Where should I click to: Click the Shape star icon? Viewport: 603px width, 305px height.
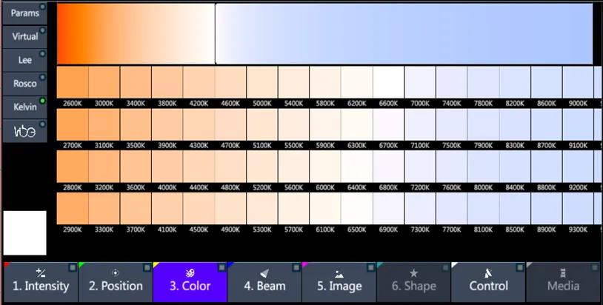click(x=414, y=272)
